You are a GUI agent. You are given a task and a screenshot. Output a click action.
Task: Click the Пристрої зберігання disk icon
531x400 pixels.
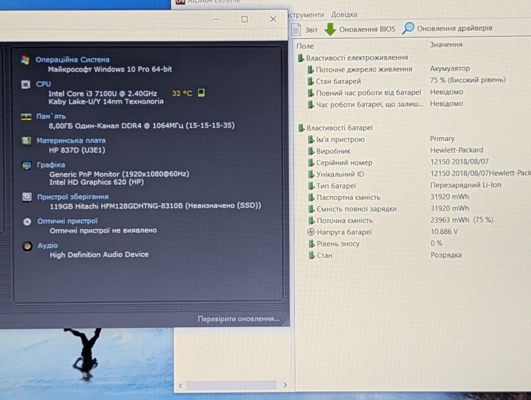click(x=27, y=197)
